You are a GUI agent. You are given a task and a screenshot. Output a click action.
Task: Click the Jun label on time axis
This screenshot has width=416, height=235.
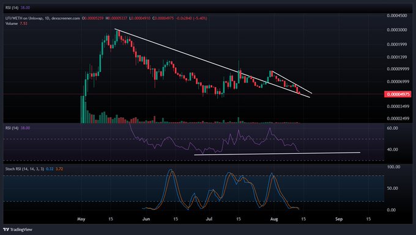(x=146, y=219)
